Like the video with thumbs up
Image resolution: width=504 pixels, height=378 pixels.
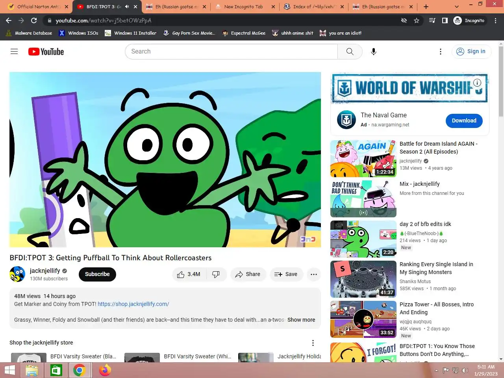click(x=188, y=274)
